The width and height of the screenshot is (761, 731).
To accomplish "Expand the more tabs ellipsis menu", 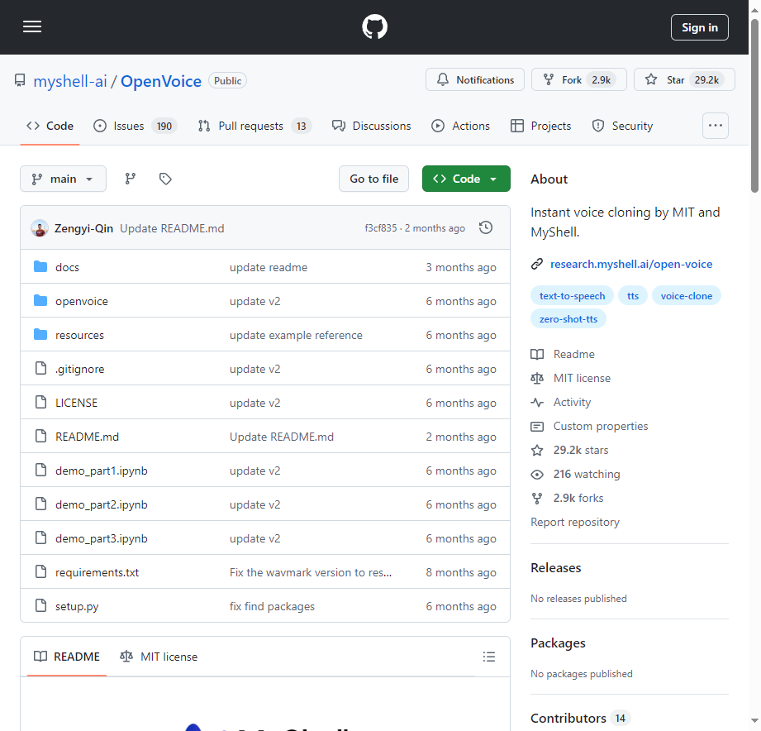I will pyautogui.click(x=716, y=126).
